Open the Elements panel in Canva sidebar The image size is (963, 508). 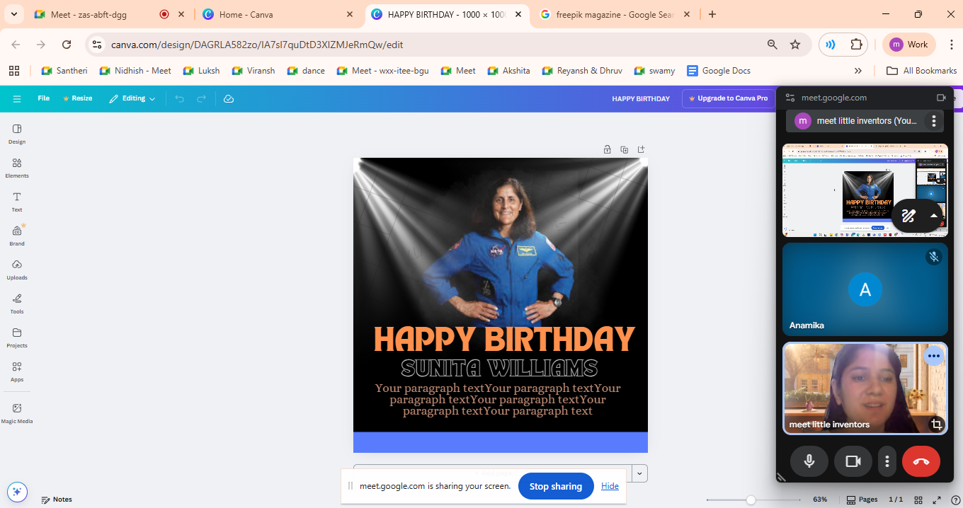point(17,167)
